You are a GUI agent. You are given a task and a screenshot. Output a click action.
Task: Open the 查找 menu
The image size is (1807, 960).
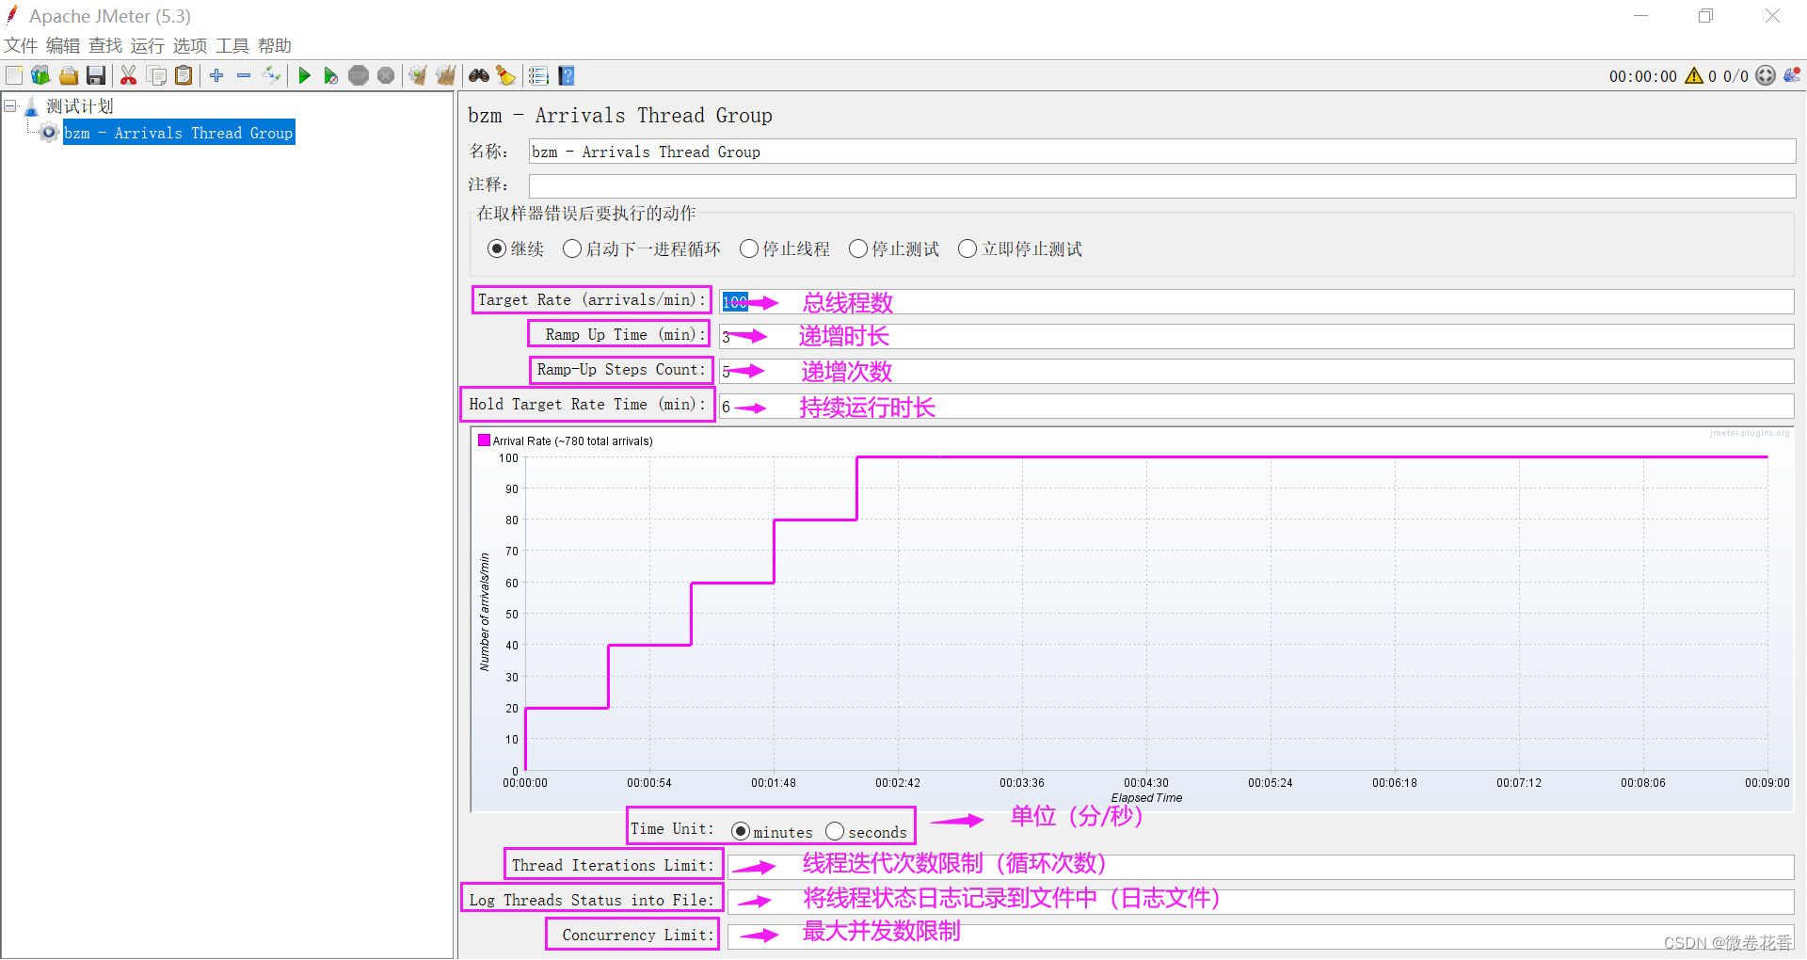coord(105,45)
